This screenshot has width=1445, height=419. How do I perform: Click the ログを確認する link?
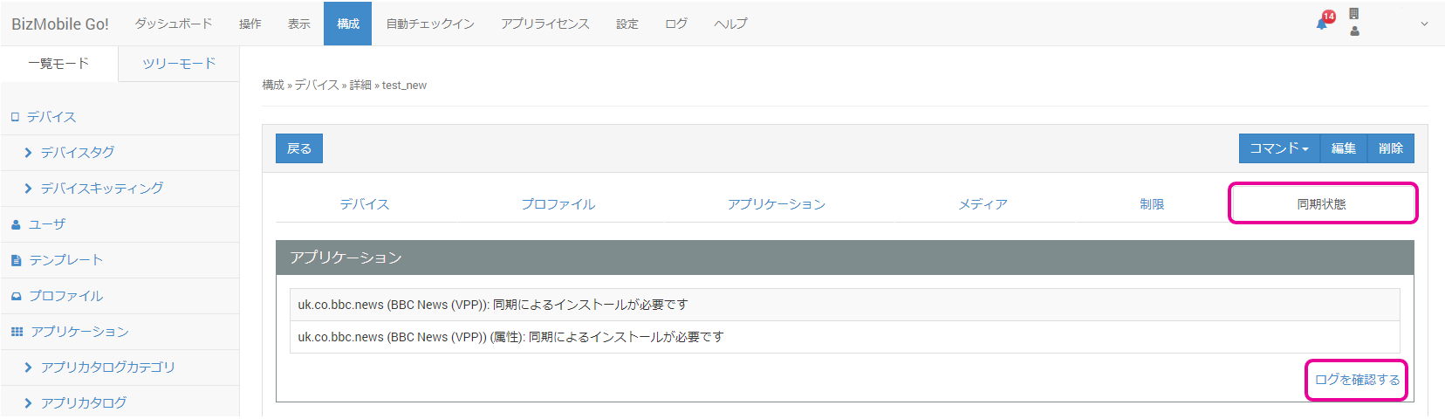coord(1356,380)
